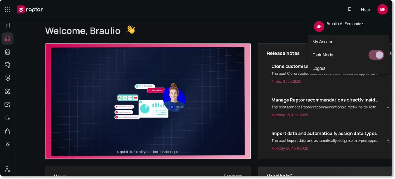This screenshot has width=395, height=179.
Task: Open the clipboard report icon in sidebar
Action: (8, 52)
